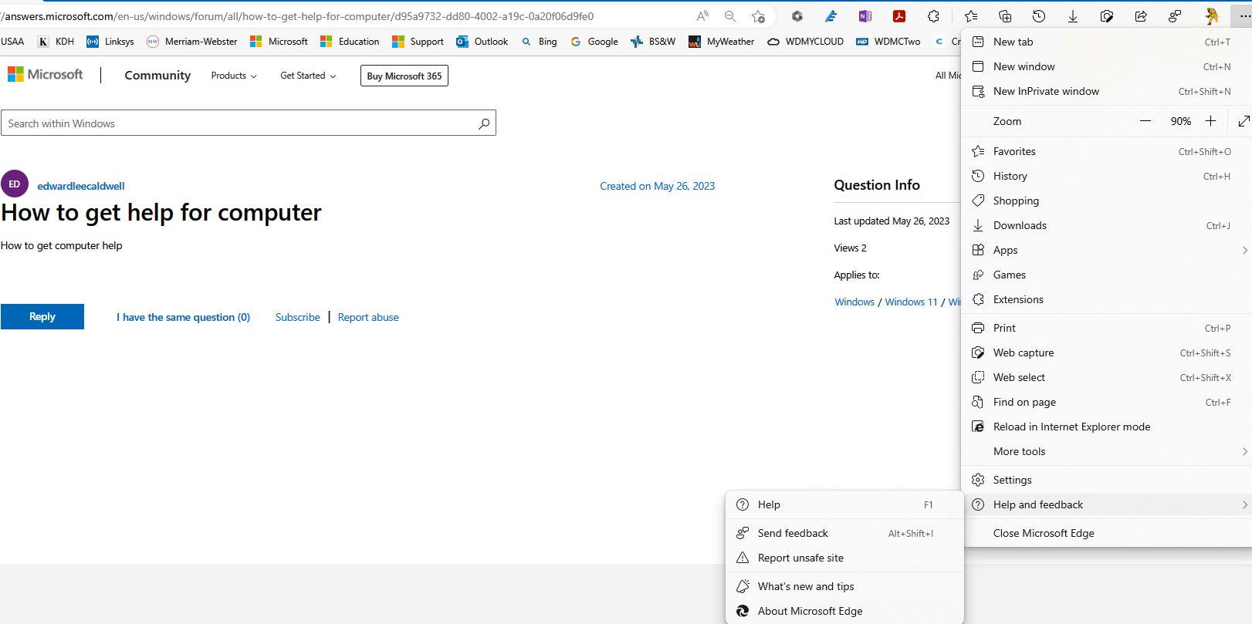Click the feedback people toolbar icon
Screen dimensions: 1252x624
coord(1175,16)
